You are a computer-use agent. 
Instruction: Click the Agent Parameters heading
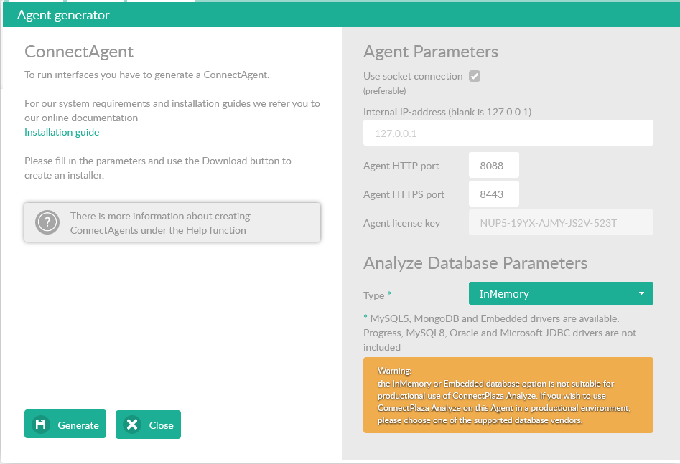pos(431,52)
